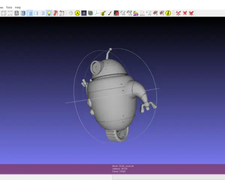Viewport: 225px width, 180px height.
Task: Toggle the Bounding Box render mode
Action: pos(4,13)
